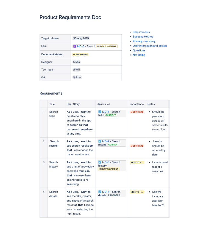Viewport: 209px width, 231px height.
Task: Click the 30 Aug 2019 target release date
Action: [81, 38]
